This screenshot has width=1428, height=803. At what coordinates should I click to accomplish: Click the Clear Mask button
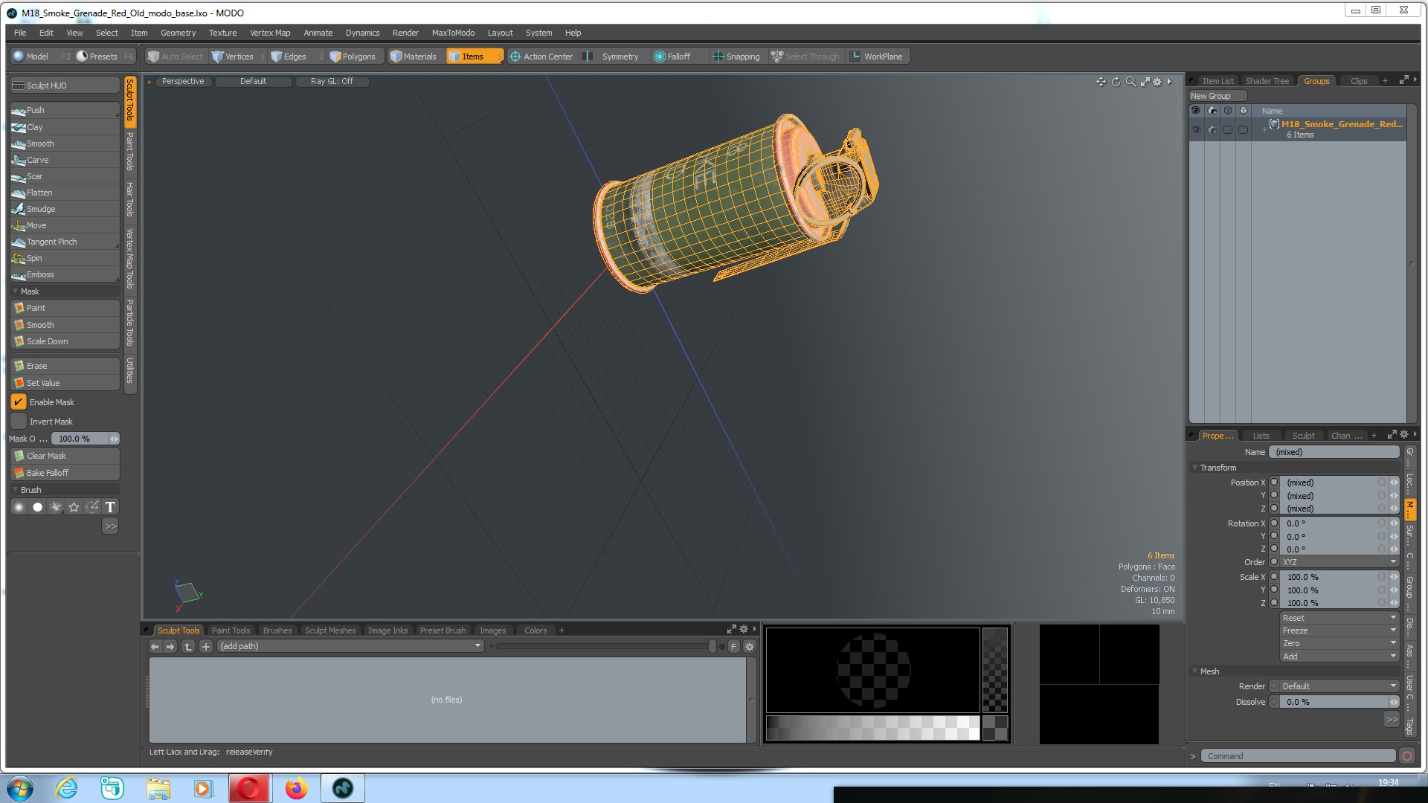point(64,455)
